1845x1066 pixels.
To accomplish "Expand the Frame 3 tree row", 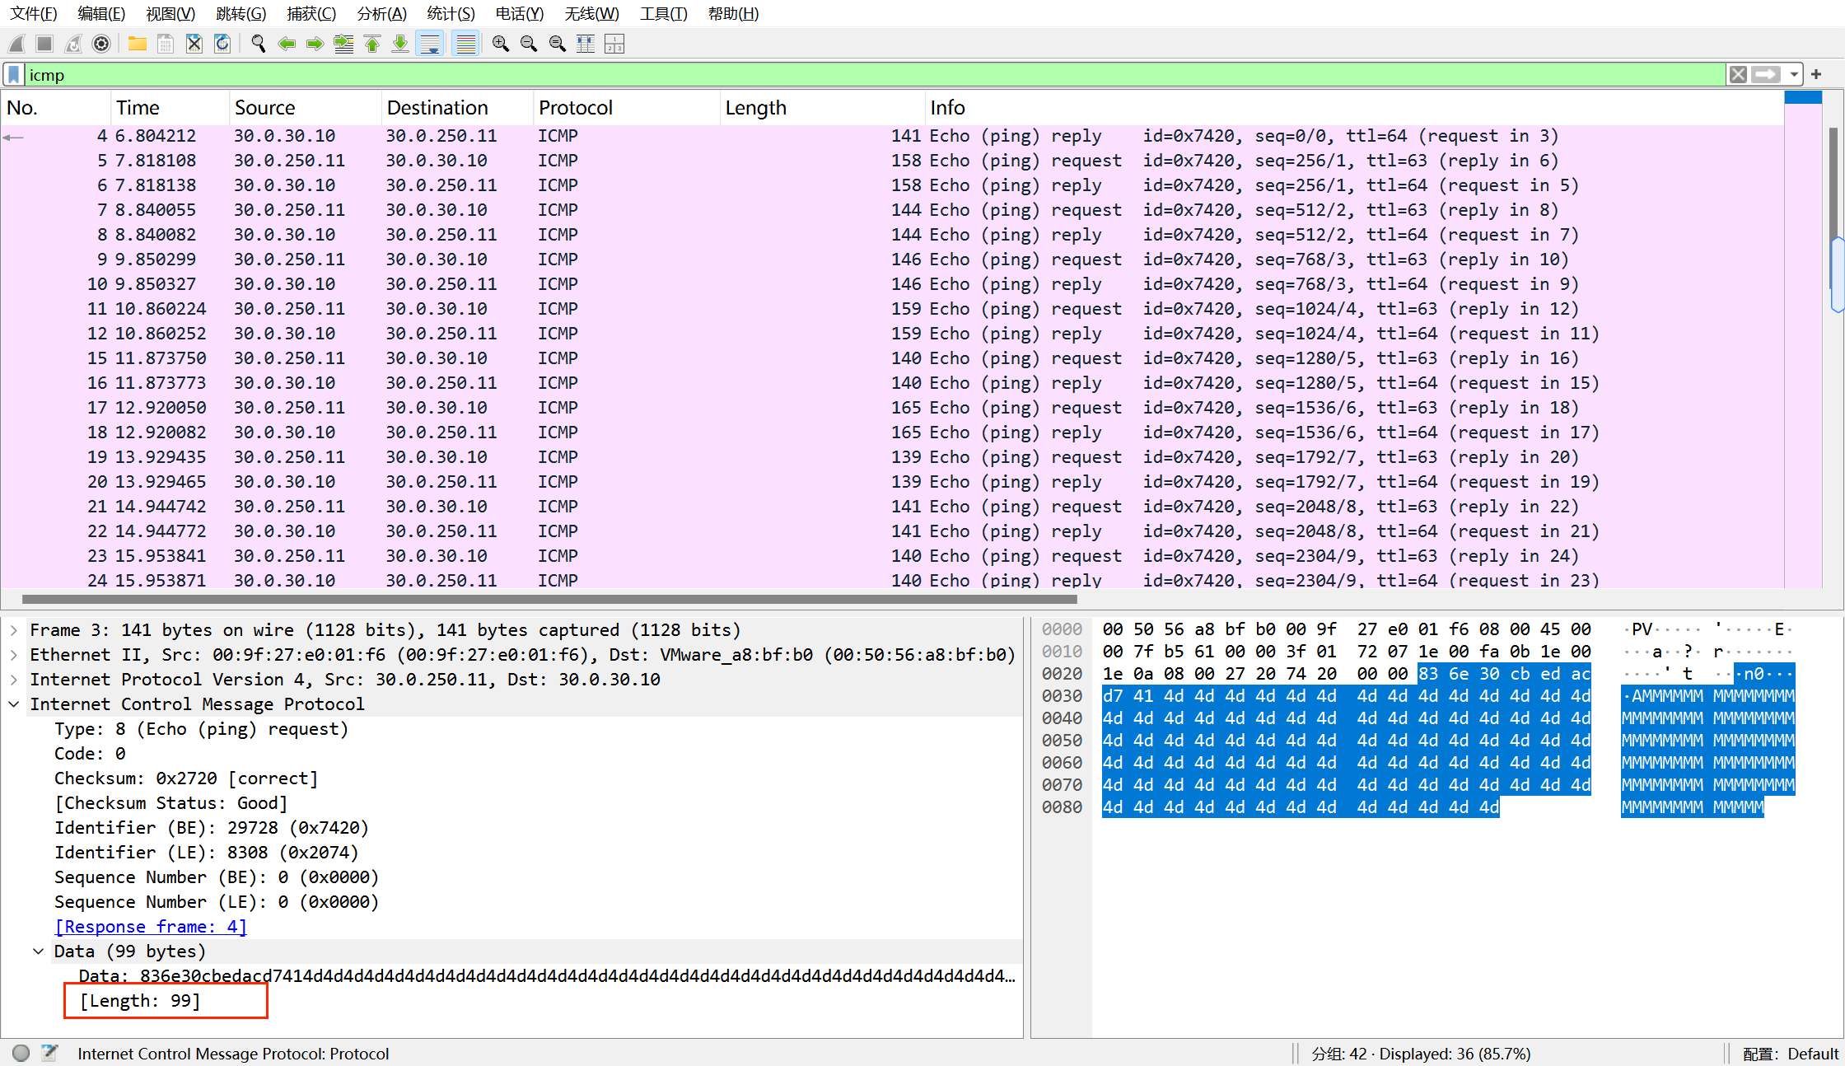I will click(14, 630).
